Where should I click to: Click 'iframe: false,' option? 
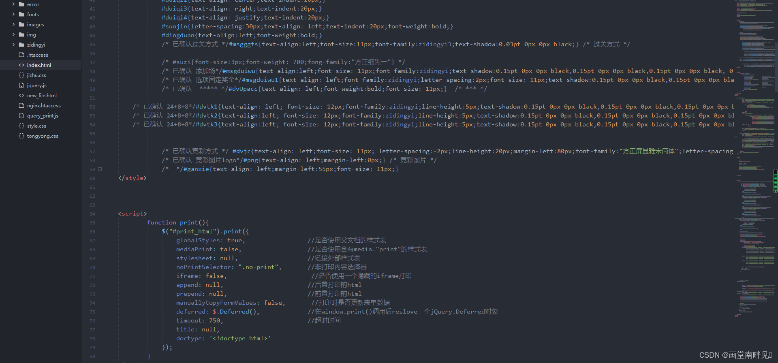201,276
